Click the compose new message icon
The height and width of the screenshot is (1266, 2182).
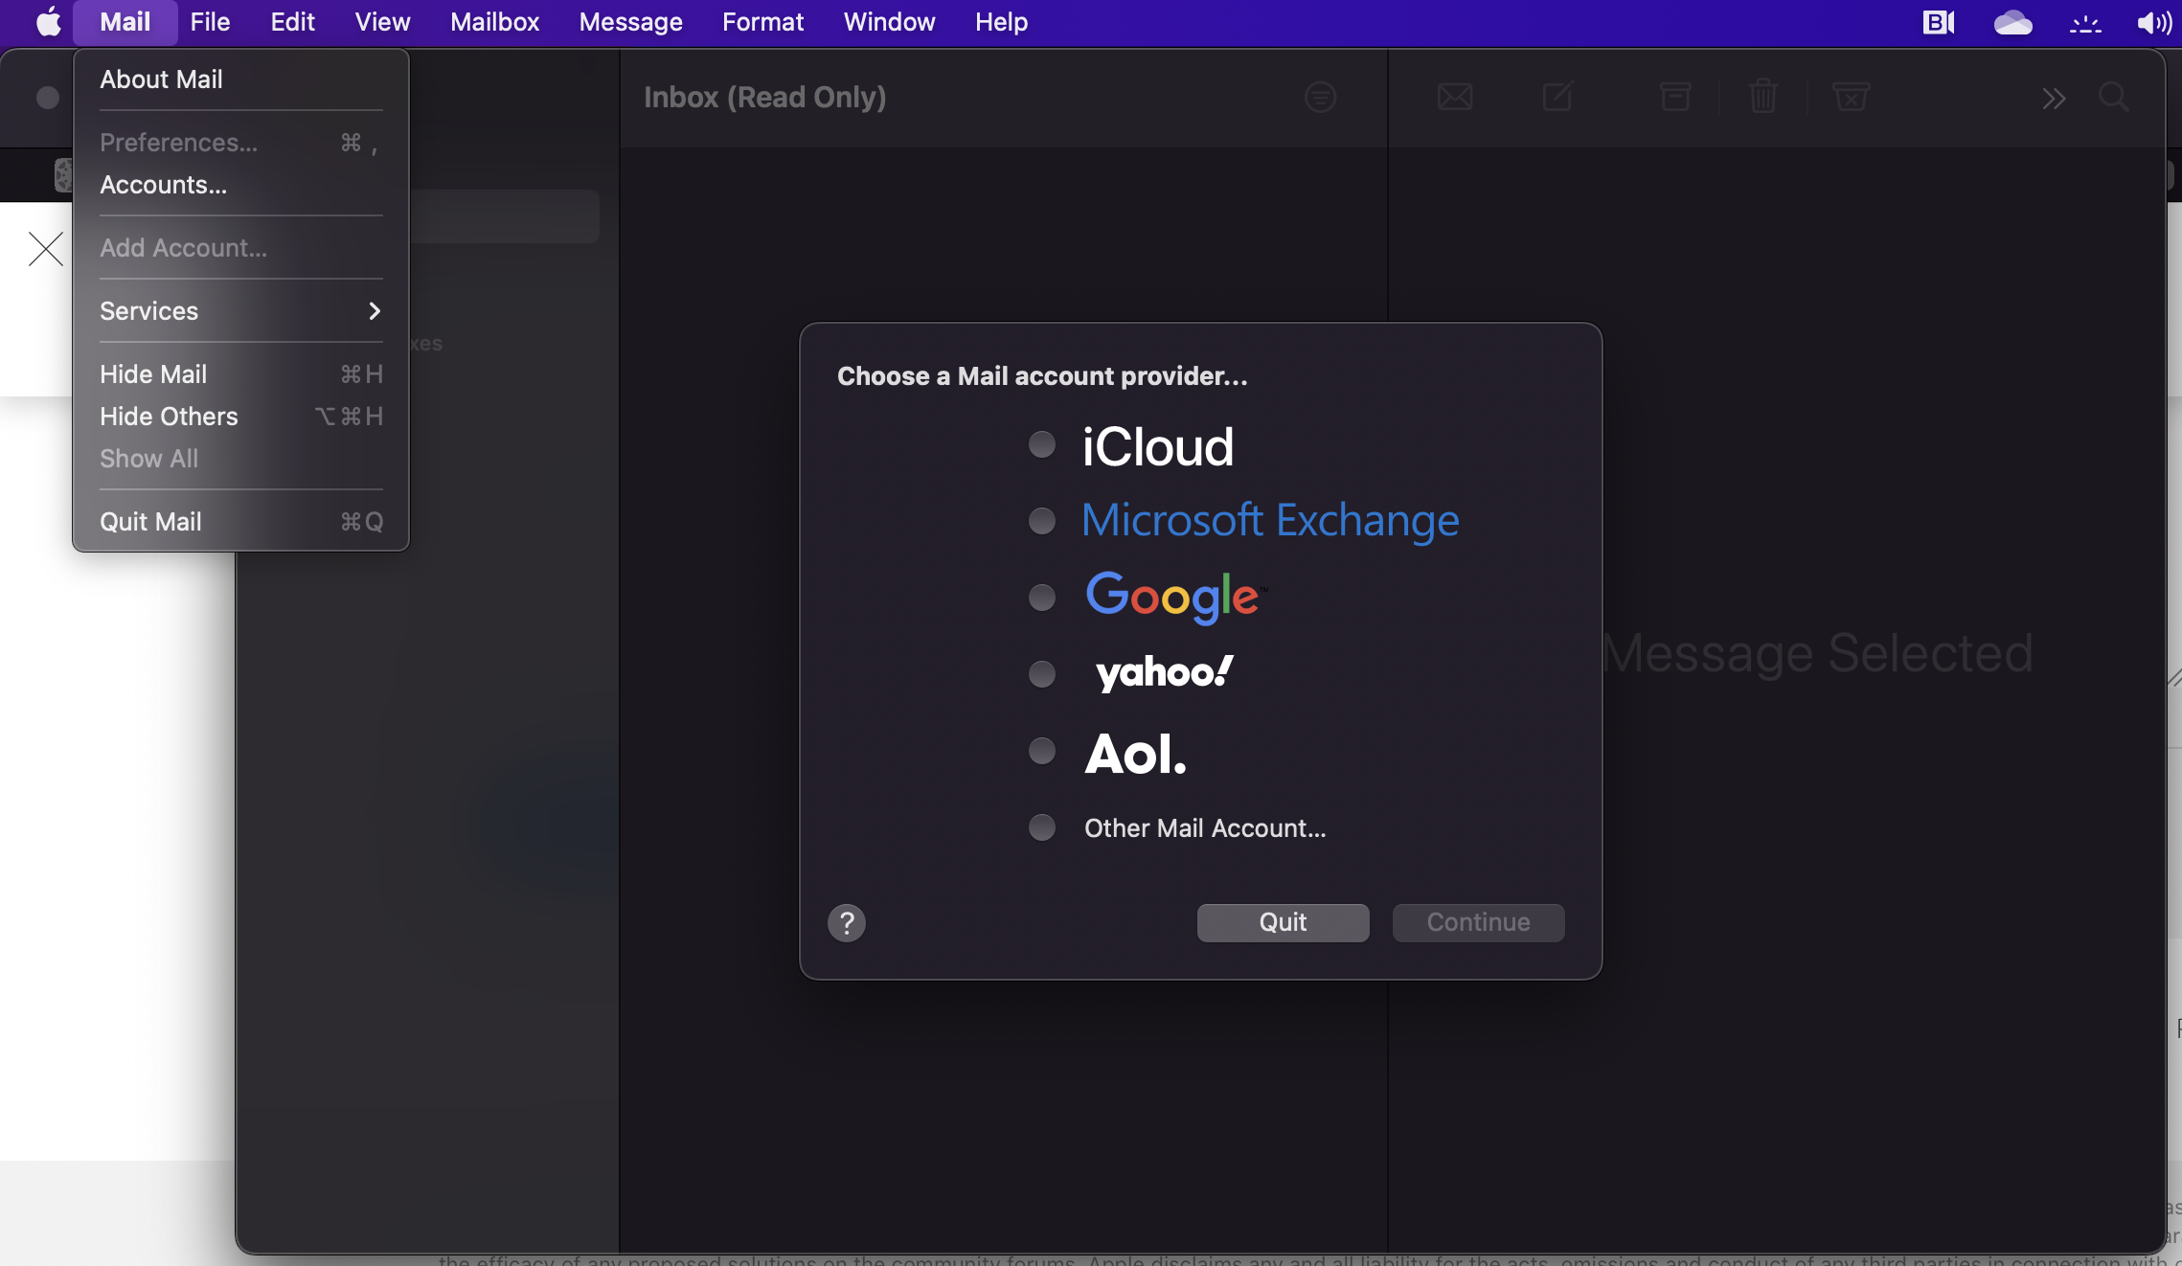tap(1557, 97)
